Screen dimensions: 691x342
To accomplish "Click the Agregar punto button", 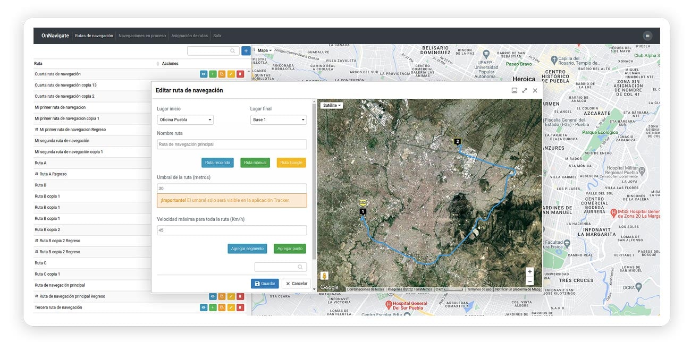I will pyautogui.click(x=290, y=249).
